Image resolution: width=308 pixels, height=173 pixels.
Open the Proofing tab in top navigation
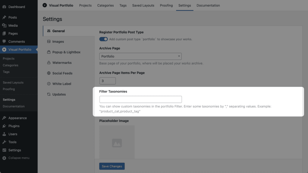tap(166, 5)
